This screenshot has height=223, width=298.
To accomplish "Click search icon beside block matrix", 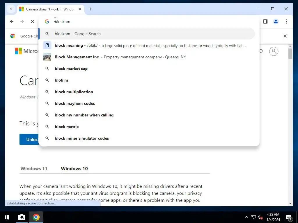I will (x=47, y=127).
